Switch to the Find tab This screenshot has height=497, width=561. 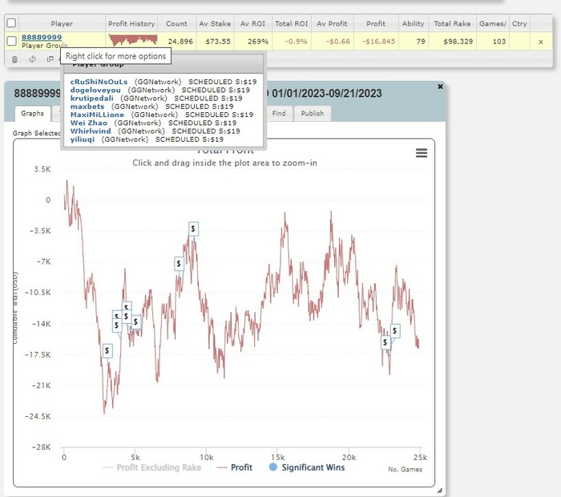(279, 113)
